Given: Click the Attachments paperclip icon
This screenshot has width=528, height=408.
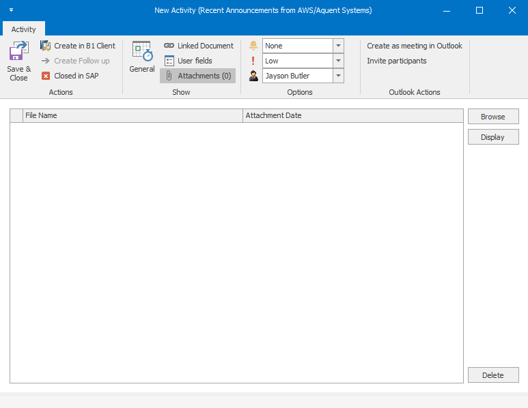Looking at the screenshot, I should (x=169, y=76).
